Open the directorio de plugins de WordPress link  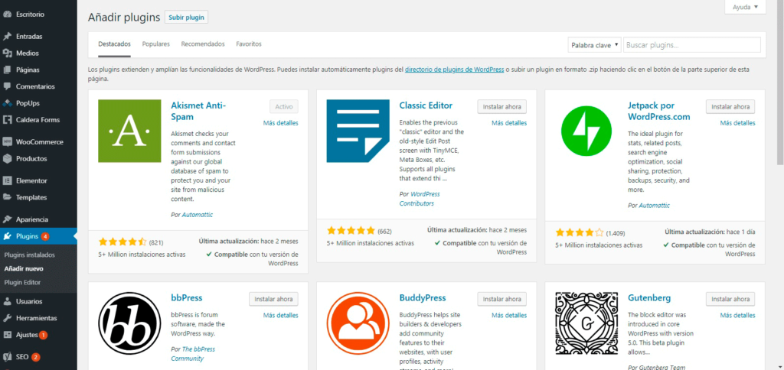coord(454,70)
